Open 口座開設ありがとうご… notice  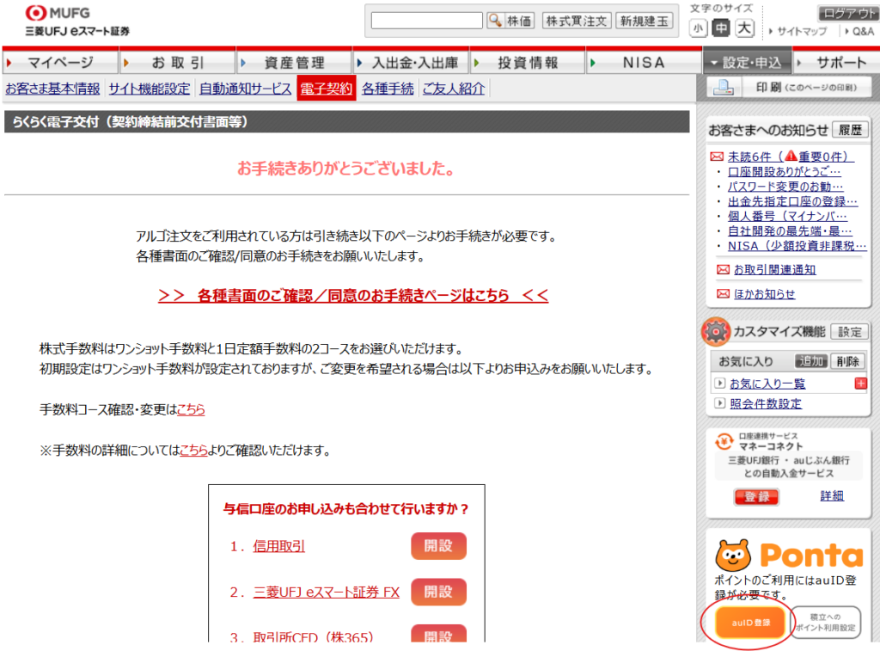point(784,171)
